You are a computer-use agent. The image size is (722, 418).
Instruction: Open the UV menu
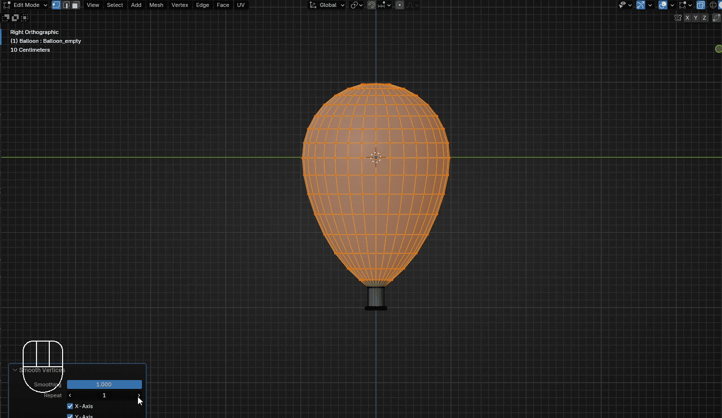[241, 5]
